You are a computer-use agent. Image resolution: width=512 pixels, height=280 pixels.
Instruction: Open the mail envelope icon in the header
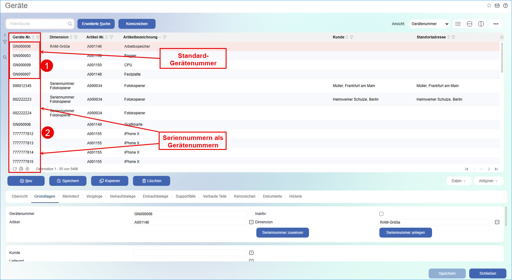click(497, 6)
